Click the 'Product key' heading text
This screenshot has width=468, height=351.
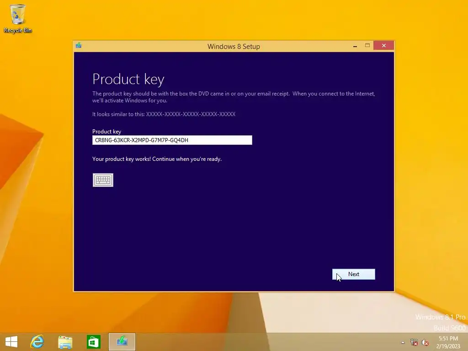point(128,79)
